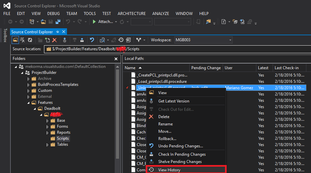The image size is (311, 173).
Task: Collapse the ProjectBuilder node
Action: pos(22,73)
